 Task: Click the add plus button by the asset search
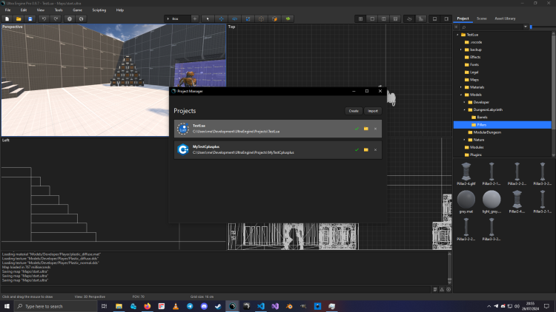[x=456, y=27]
